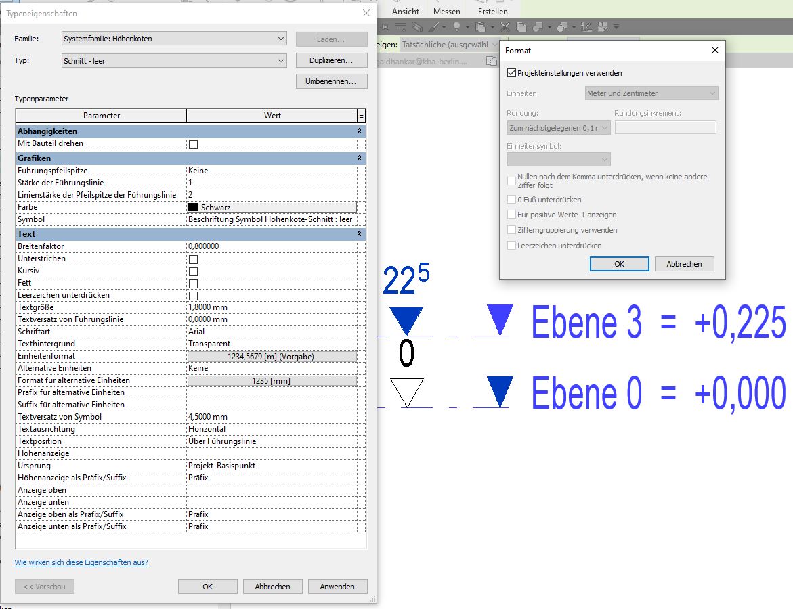Check Nullen nach dem Komma unterdrücken
Viewport: 793px width, 609px height.
pyautogui.click(x=511, y=181)
